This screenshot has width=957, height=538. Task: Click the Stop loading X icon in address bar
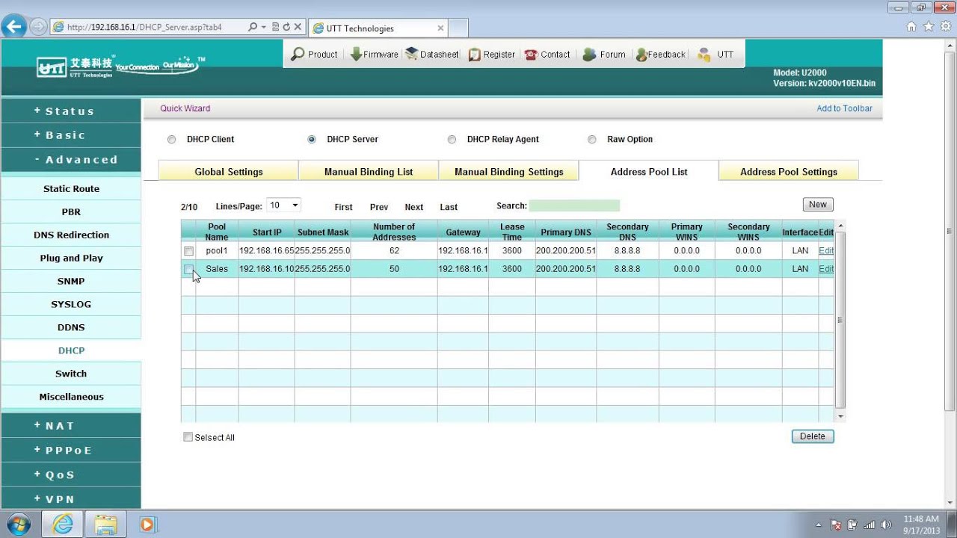(x=298, y=27)
